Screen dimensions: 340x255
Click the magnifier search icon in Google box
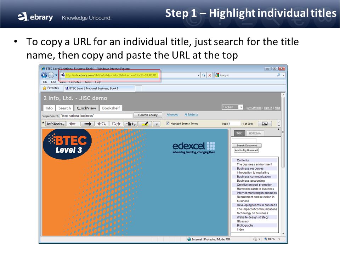(x=279, y=75)
